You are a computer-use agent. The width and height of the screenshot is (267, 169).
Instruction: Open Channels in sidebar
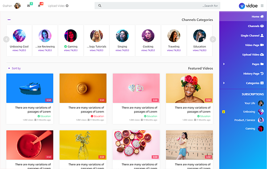(243, 26)
